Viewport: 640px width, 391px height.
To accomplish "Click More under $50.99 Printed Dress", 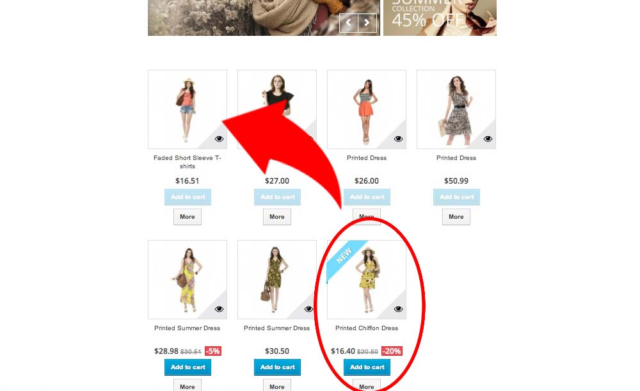I will click(456, 217).
